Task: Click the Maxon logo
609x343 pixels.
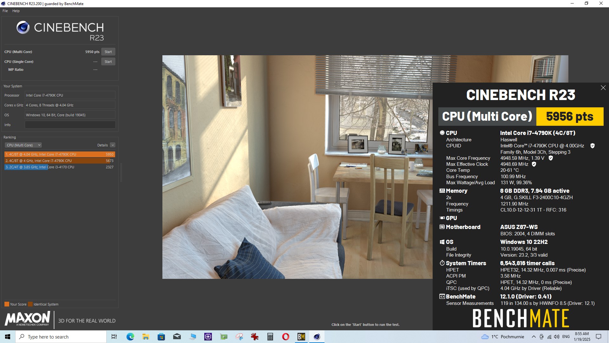Action: pyautogui.click(x=27, y=319)
